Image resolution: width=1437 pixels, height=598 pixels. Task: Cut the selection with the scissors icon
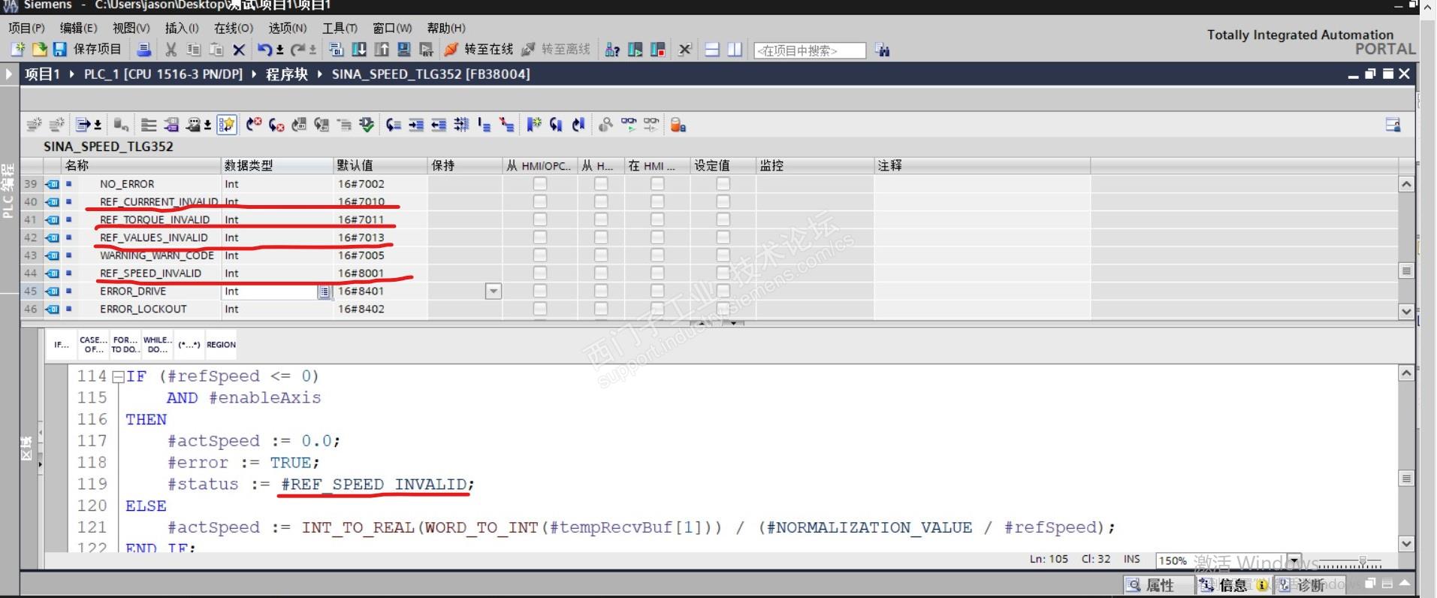[171, 50]
